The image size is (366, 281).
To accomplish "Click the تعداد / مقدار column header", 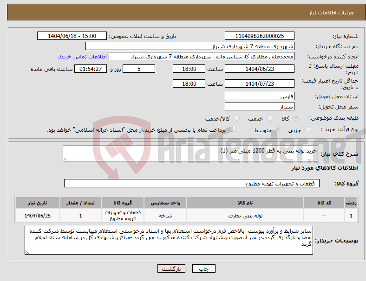I will click(x=80, y=203).
